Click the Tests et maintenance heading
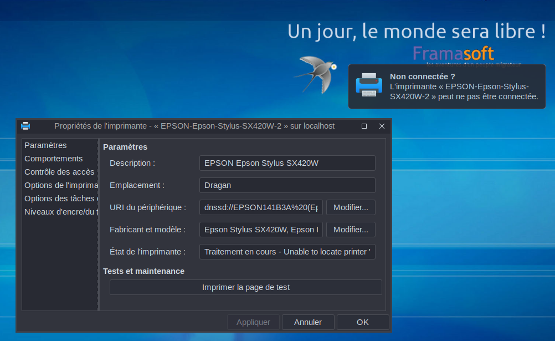Viewport: 555px width, 341px height. 143,271
